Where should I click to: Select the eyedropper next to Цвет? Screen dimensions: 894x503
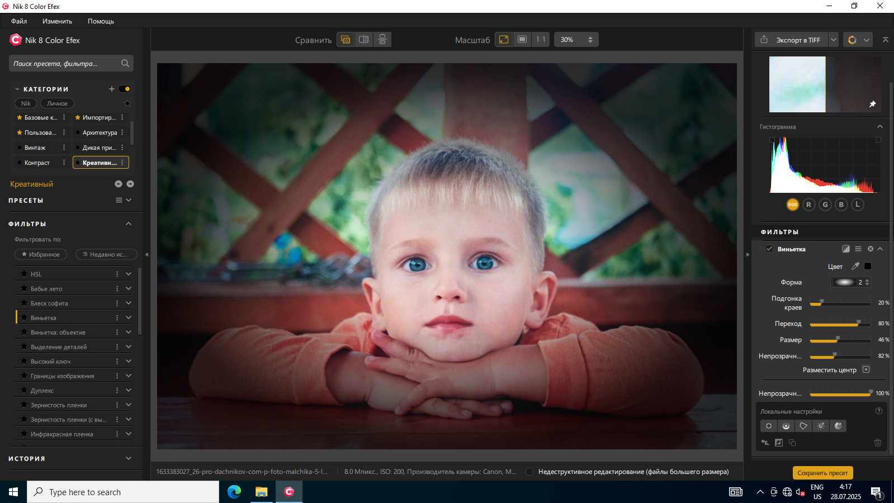click(x=855, y=266)
